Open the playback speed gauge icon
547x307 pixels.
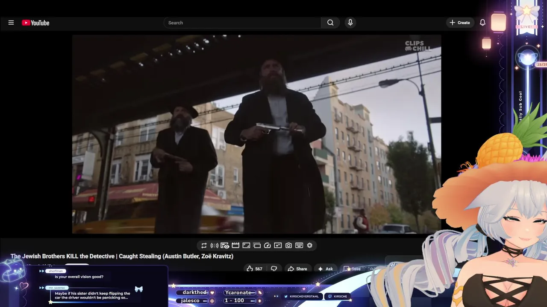click(267, 245)
